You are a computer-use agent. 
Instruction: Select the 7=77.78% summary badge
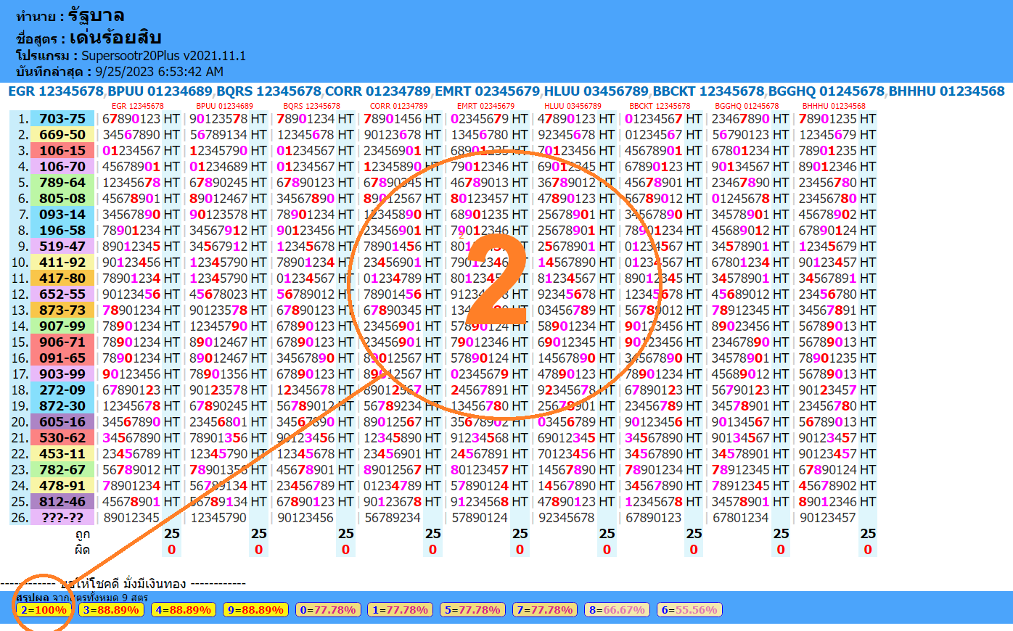coord(545,610)
